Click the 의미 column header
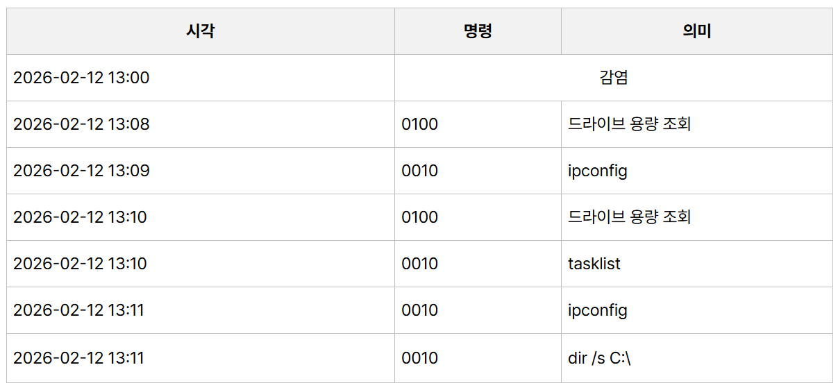Viewport: 838px width, 390px height. (x=696, y=31)
